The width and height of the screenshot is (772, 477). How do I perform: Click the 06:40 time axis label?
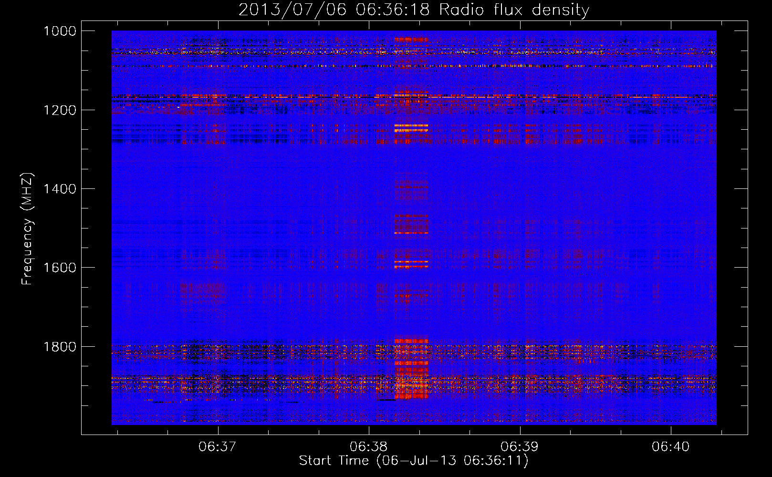tap(671, 446)
